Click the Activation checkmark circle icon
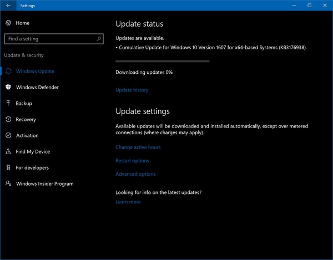 point(8,135)
